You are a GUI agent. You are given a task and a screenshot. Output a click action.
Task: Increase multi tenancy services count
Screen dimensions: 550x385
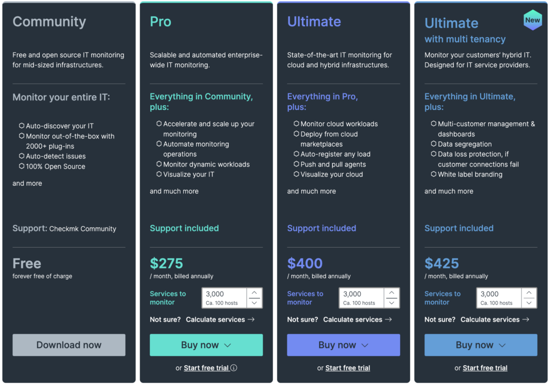pos(529,293)
